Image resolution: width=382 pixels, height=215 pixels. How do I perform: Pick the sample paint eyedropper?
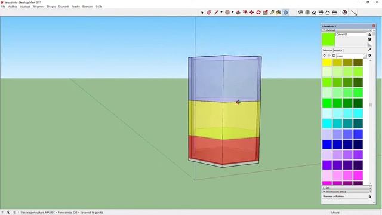pyautogui.click(x=369, y=50)
